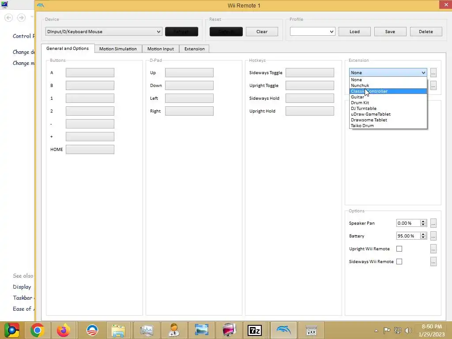Open the pink monitor taskbar icon
The image size is (452, 339).
[x=229, y=330]
